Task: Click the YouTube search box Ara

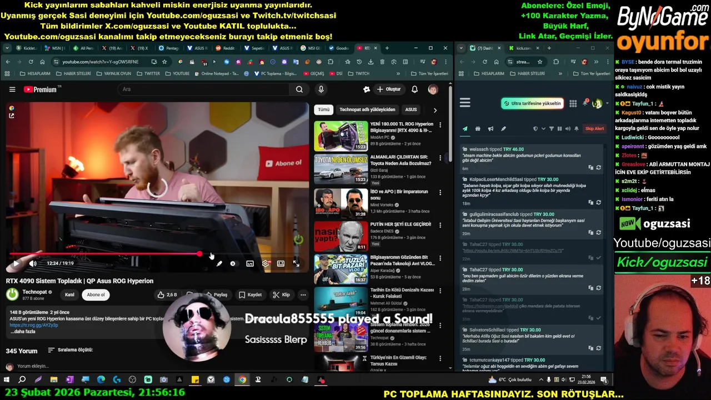Action: tap(203, 89)
